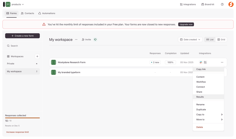Click the 05 Nov 2025 date on Nicelydone row
Screen dimensions: 236x139
[x=187, y=62]
